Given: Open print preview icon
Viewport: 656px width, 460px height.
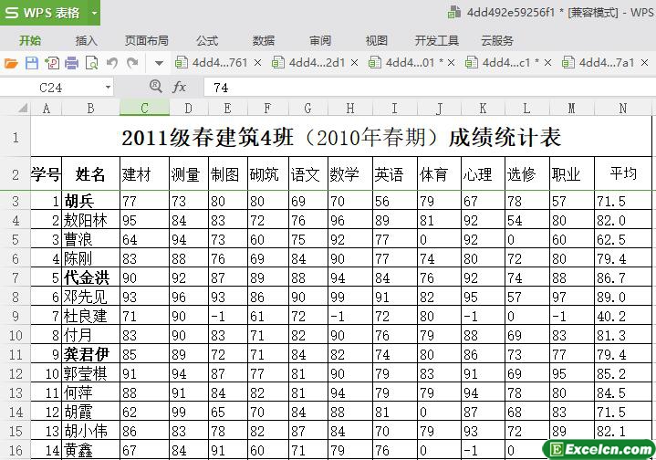Looking at the screenshot, I should click(91, 63).
